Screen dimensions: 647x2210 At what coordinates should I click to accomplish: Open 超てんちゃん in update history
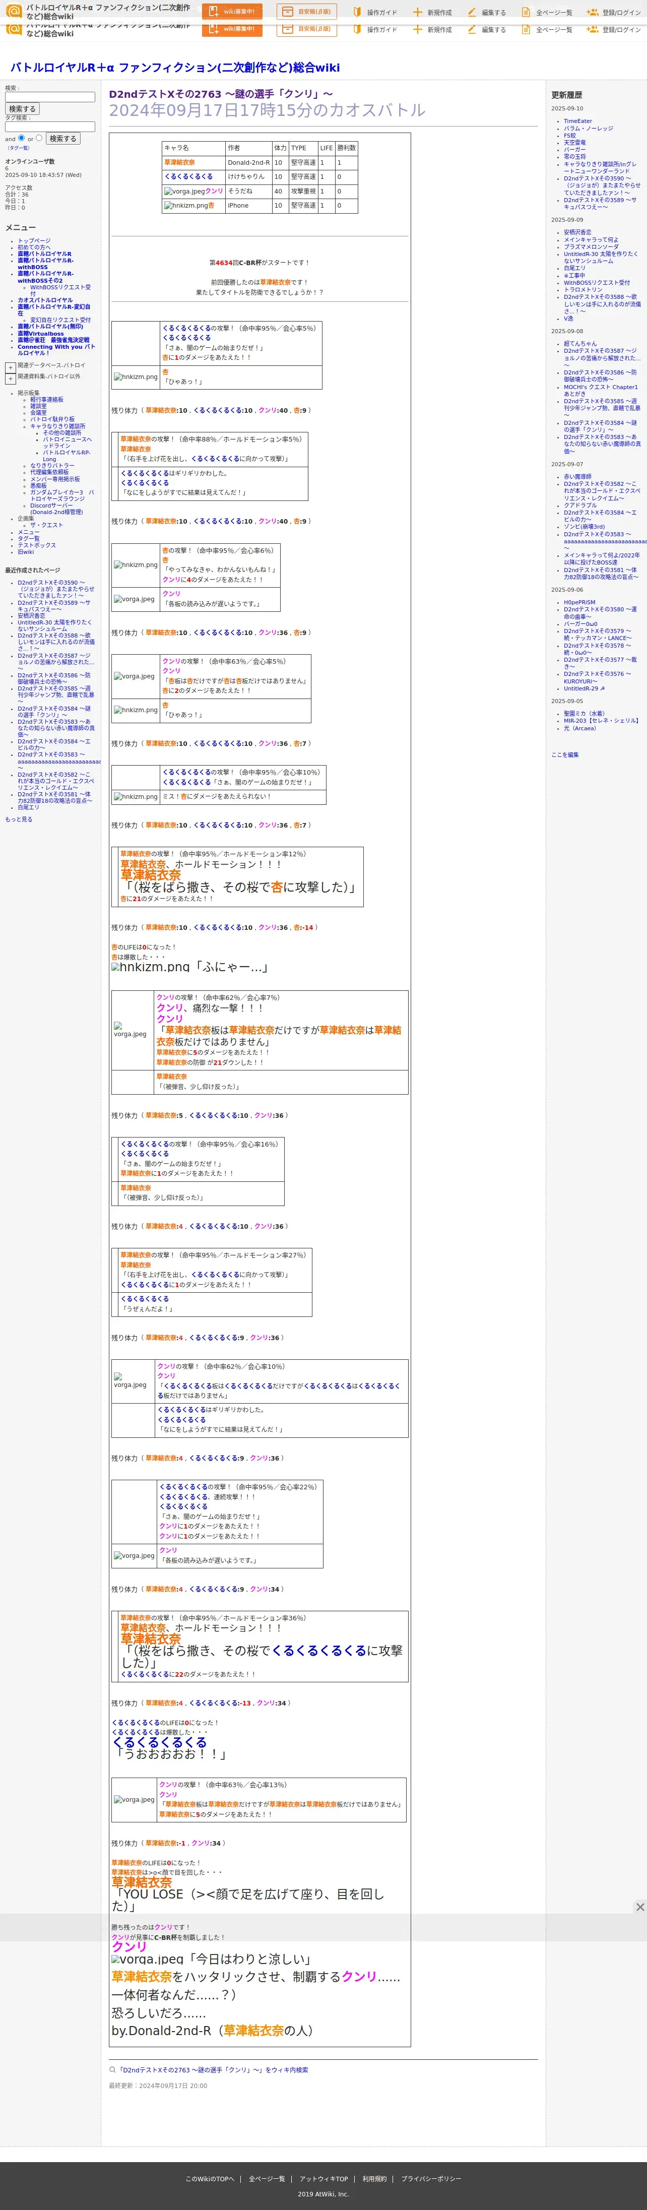[x=580, y=343]
